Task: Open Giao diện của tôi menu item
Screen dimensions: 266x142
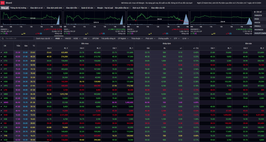Action: (x=158, y=8)
